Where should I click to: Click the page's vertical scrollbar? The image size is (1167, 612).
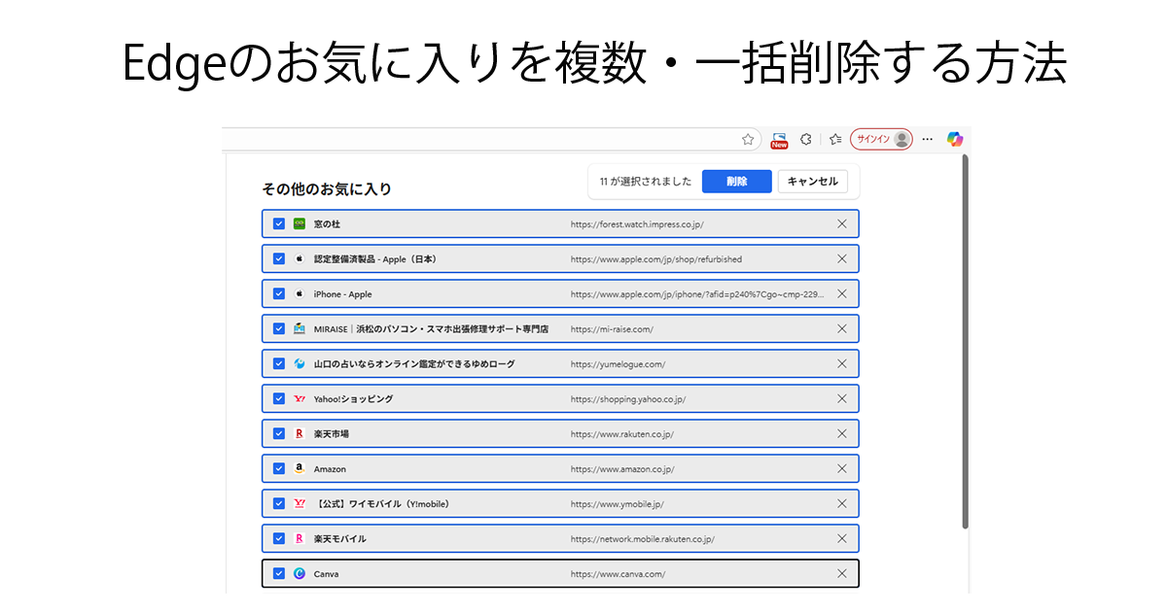(x=965, y=340)
